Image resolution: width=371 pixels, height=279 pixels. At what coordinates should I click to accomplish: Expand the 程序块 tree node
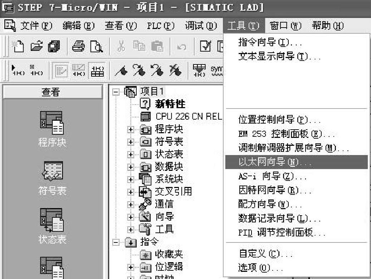(131, 129)
